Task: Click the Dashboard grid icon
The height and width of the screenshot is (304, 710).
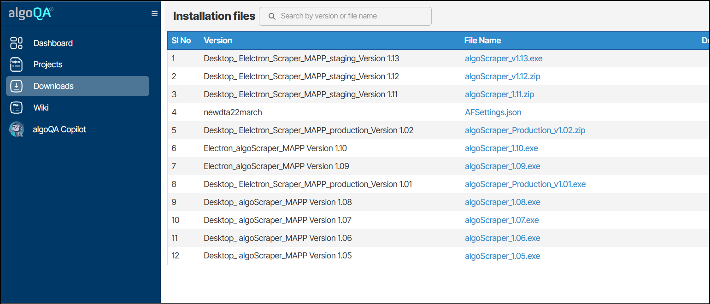Action: tap(16, 43)
